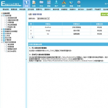
Task: Select 网站防火墙 in the sidebar tree
Action: click(12, 27)
